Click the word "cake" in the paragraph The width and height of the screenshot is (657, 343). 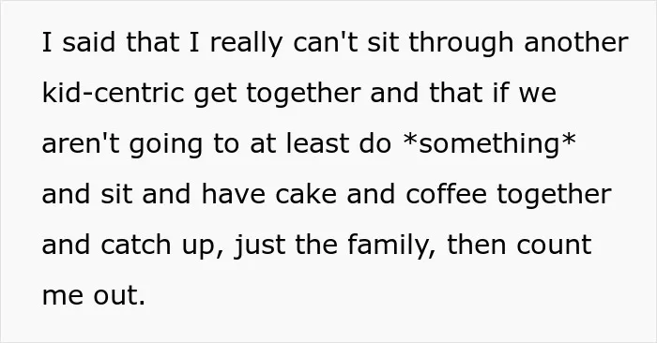click(306, 195)
